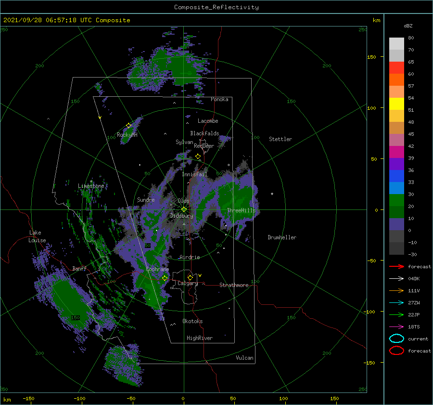
Task: Select the magenta 18TS arrow icon
Action: pos(396,327)
